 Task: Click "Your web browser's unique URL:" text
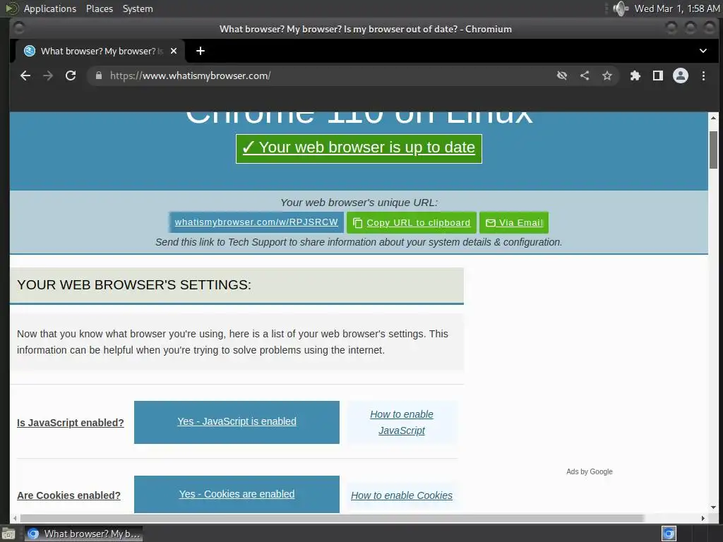coord(359,203)
